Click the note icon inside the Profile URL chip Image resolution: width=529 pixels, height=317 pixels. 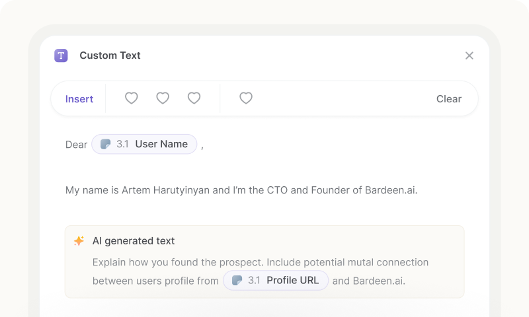tap(237, 280)
